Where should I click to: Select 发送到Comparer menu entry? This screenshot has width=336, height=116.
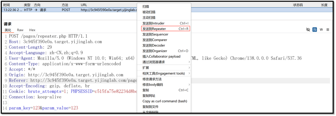164,40
